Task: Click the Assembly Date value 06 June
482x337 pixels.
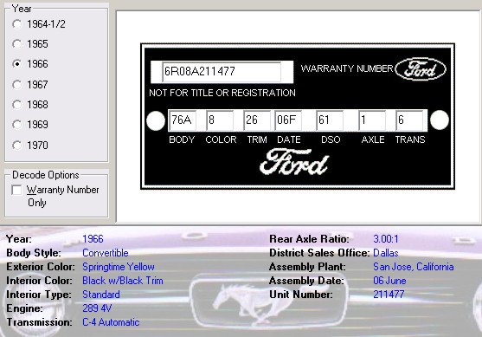Action: (x=389, y=281)
